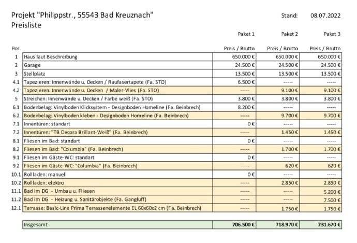Click the project title "Philippstr., 55543 Bad Kreuznach"

tap(82, 15)
